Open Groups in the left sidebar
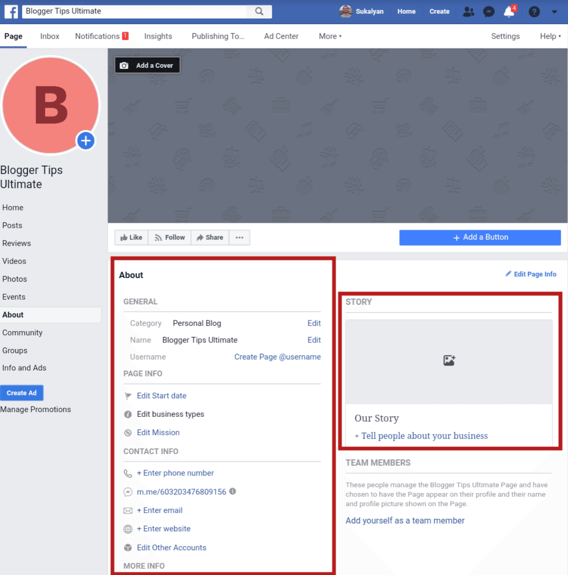This screenshot has width=568, height=575. 15,350
